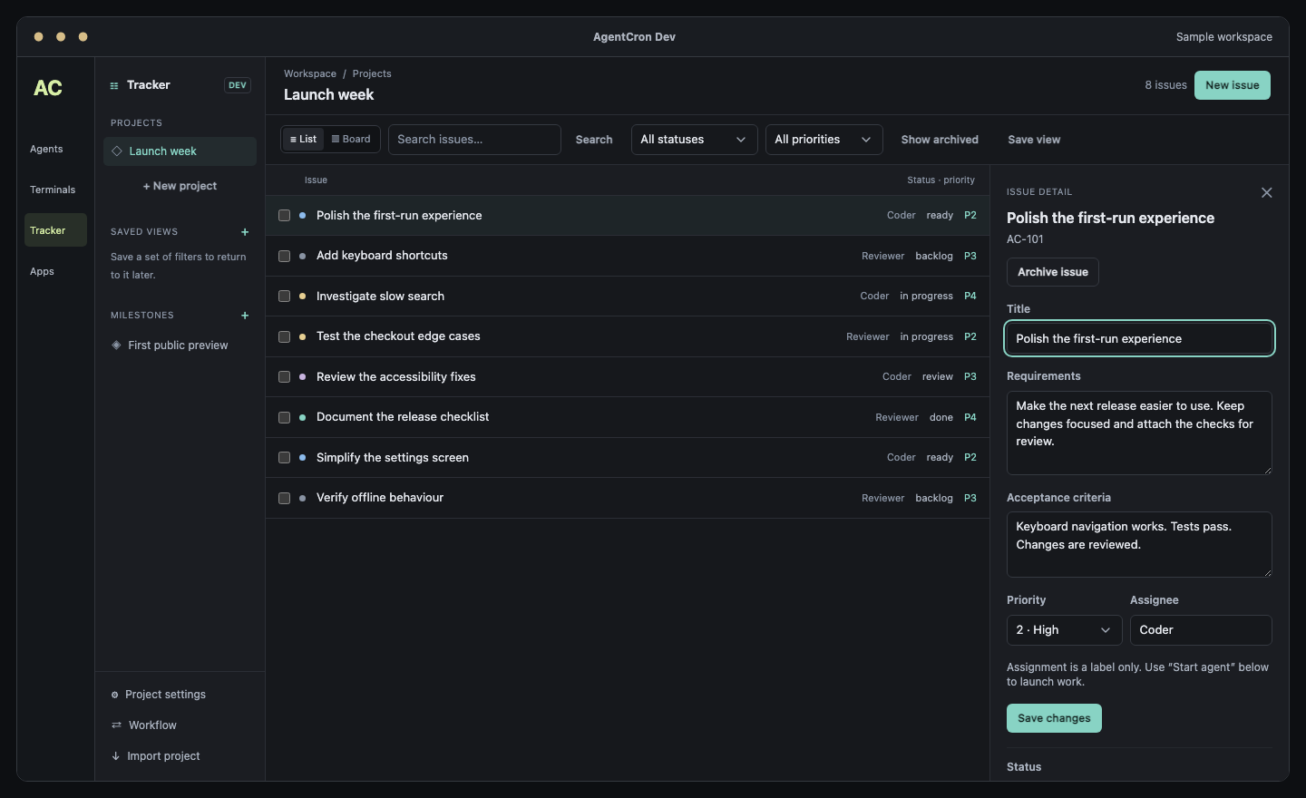
Task: Select the Simplify the settings screen checkbox
Action: [284, 458]
